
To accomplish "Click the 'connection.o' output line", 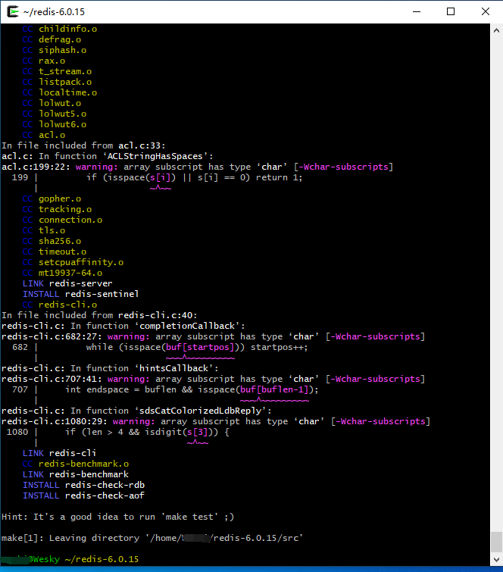I will pyautogui.click(x=62, y=220).
